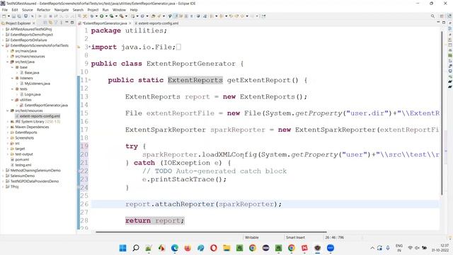Click the Save icon in toolbar
This screenshot has height=255, width=453.
pos(13,16)
